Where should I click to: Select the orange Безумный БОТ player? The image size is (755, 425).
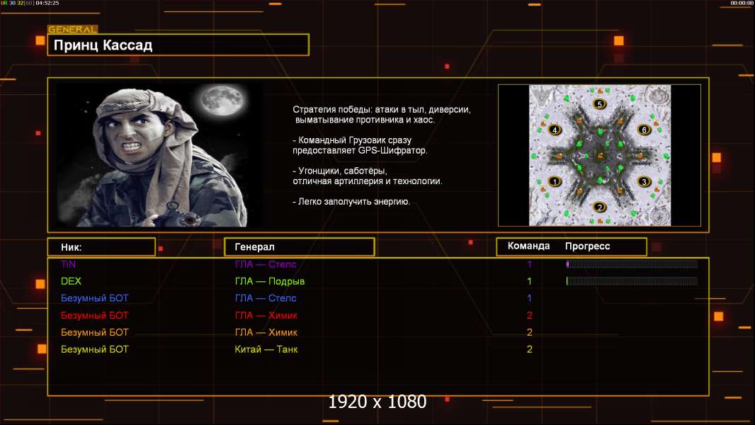(94, 332)
